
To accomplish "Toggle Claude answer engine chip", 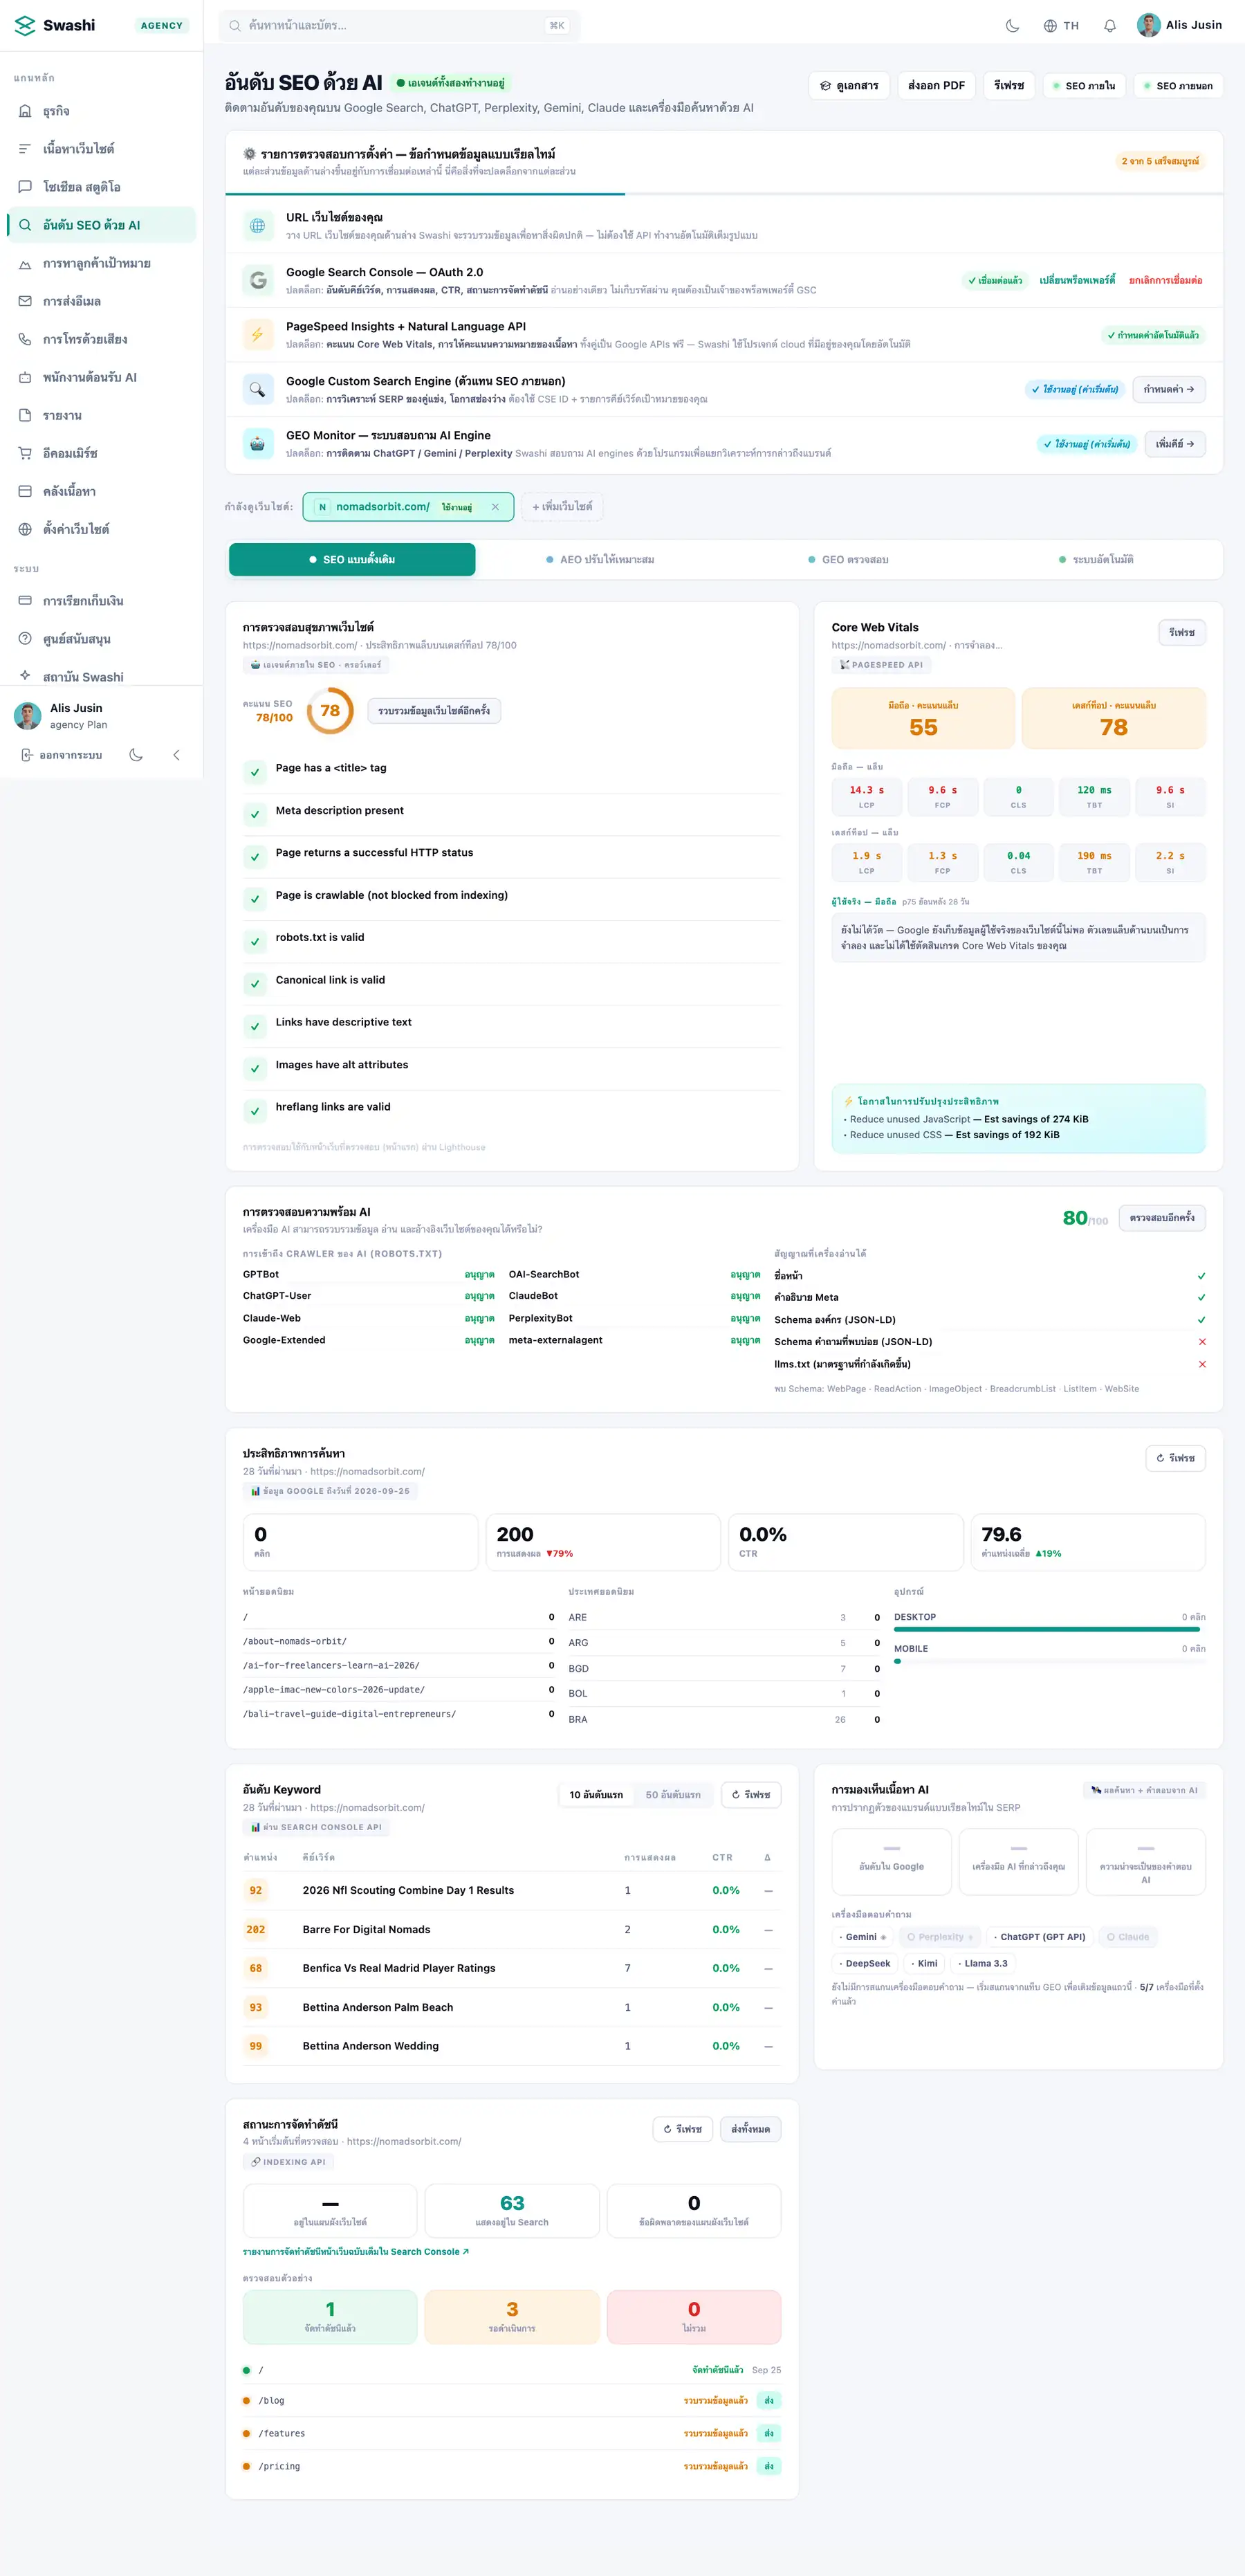I will 1128,1937.
